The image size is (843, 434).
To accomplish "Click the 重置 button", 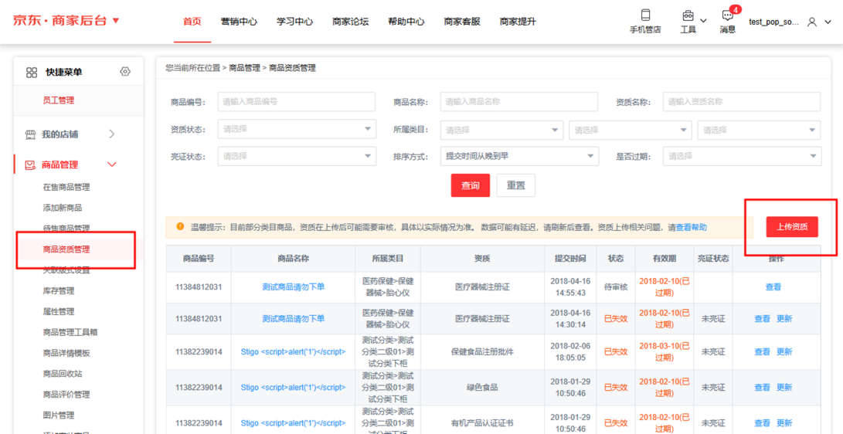I will click(x=515, y=185).
